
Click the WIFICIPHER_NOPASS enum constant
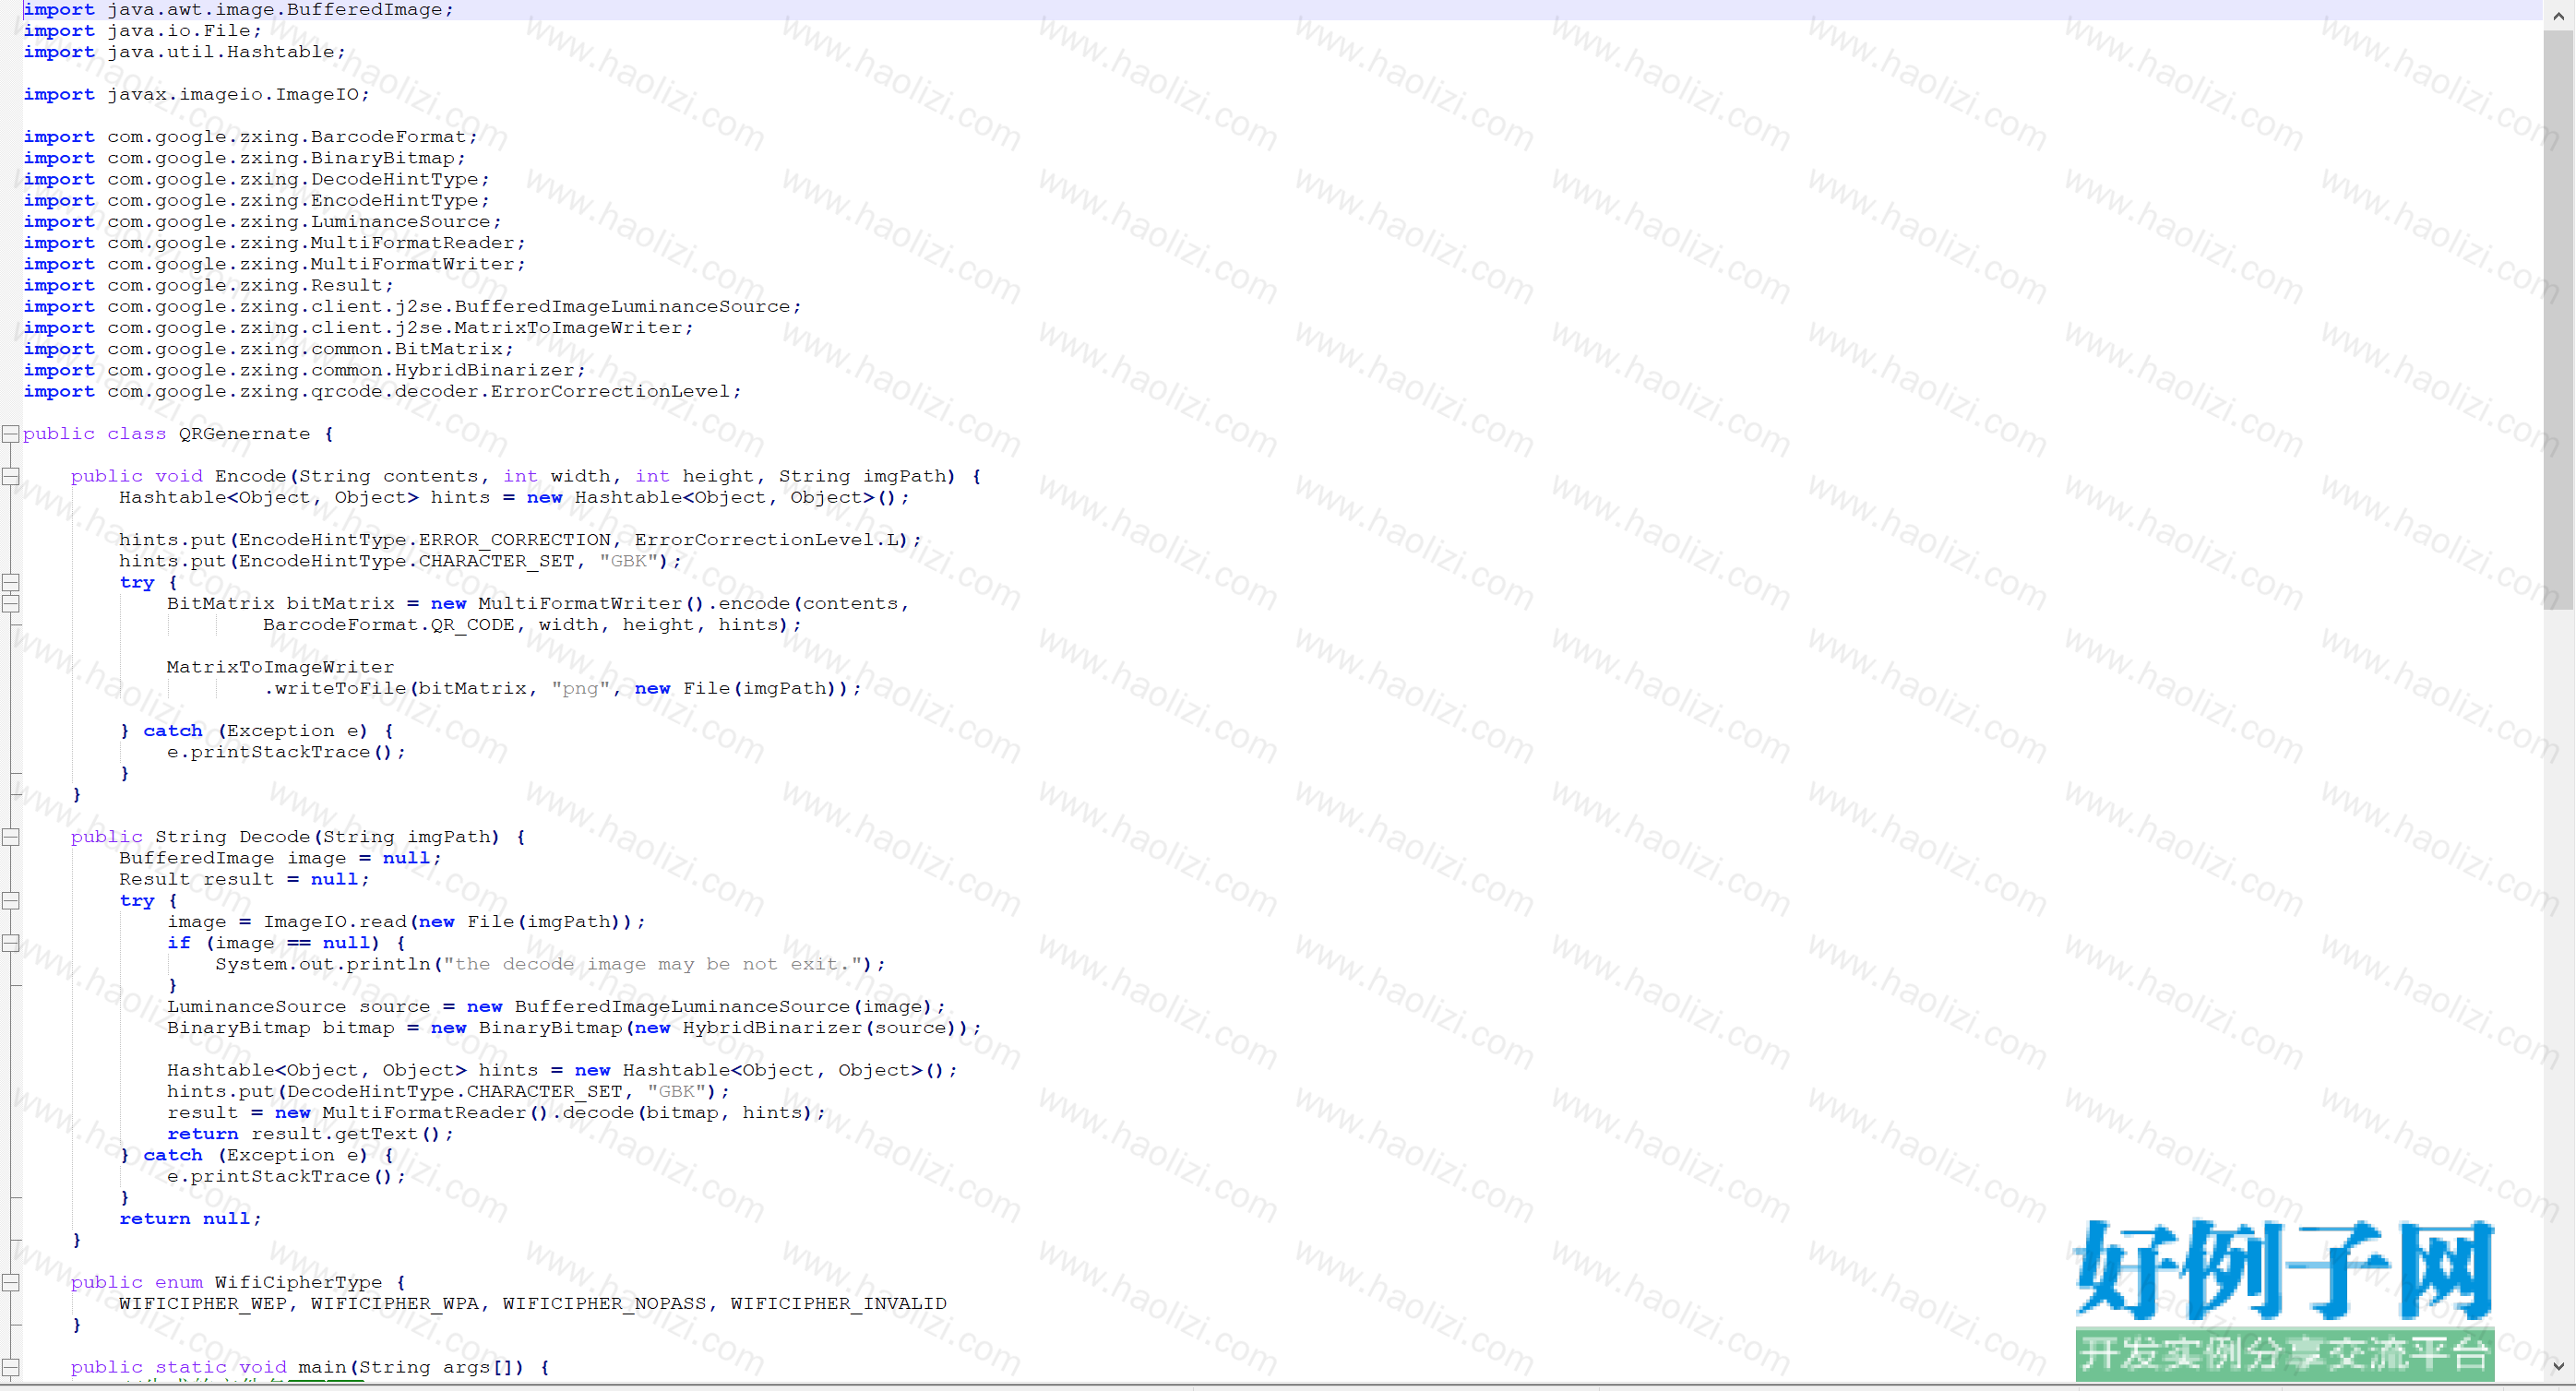point(604,1304)
